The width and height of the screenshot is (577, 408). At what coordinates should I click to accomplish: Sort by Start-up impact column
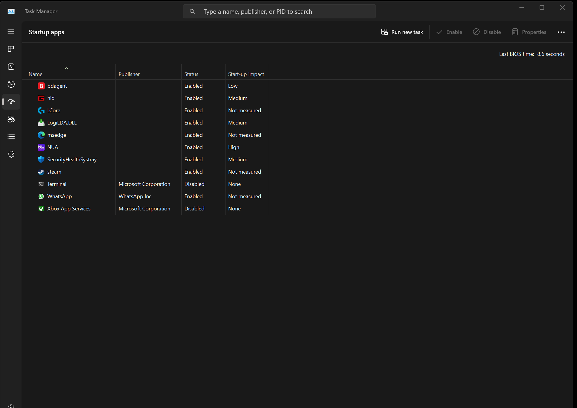[246, 74]
